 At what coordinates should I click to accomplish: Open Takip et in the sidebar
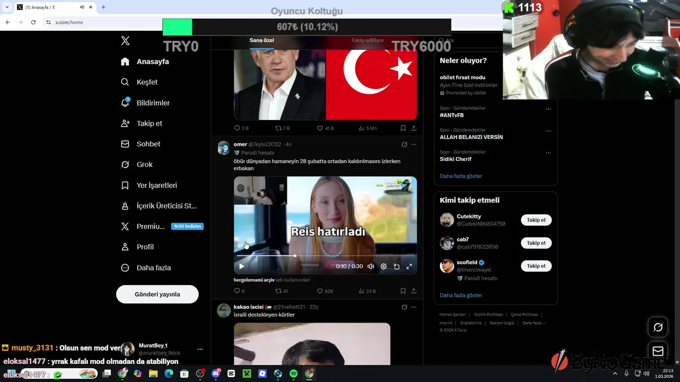tap(141, 124)
